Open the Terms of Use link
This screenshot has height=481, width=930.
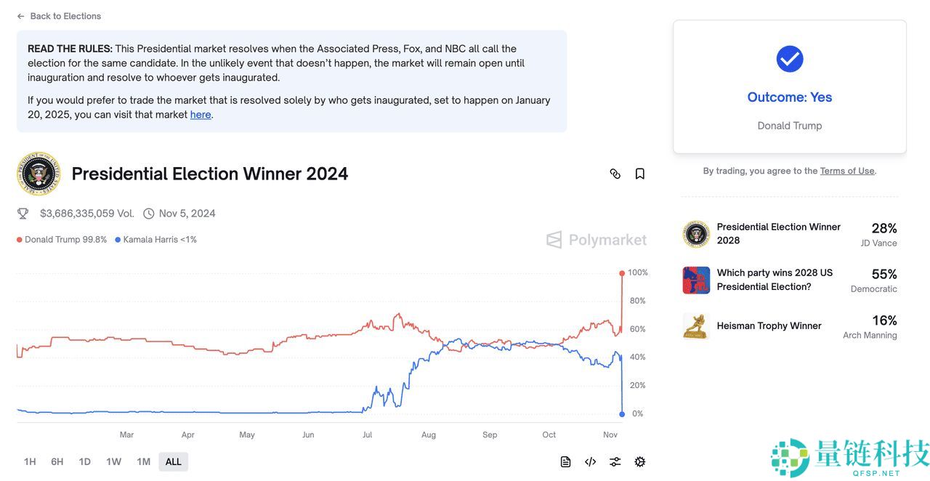click(x=846, y=170)
